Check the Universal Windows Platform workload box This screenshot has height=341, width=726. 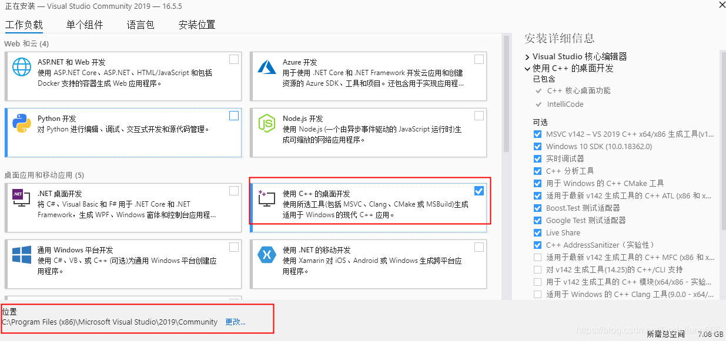click(234, 247)
